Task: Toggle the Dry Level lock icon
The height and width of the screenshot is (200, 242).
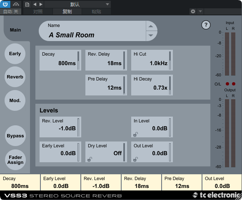Action: pyautogui.click(x=90, y=159)
